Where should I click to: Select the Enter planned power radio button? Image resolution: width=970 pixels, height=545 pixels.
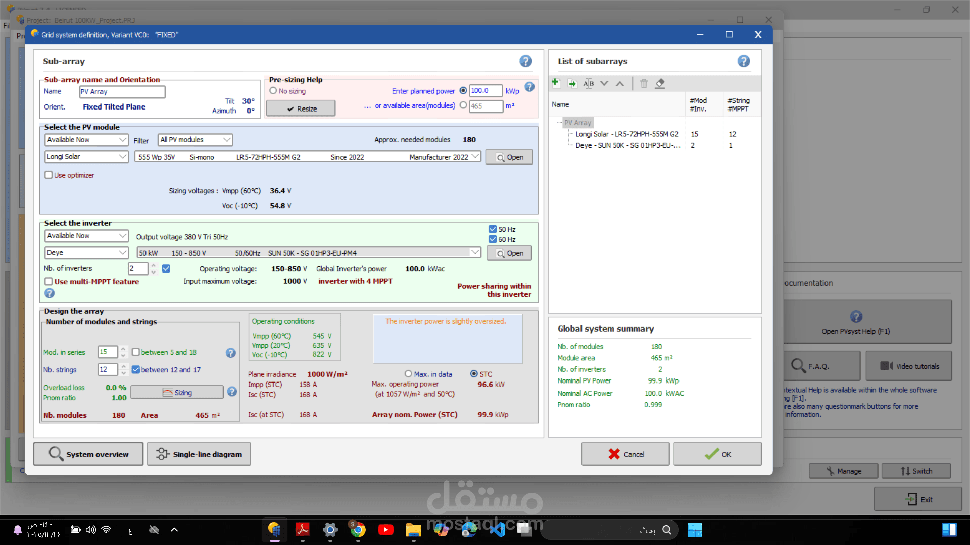[463, 91]
